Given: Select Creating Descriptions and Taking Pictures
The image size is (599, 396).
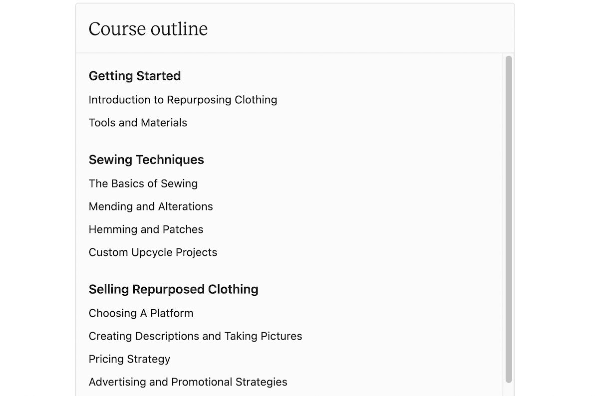Looking at the screenshot, I should pyautogui.click(x=195, y=336).
